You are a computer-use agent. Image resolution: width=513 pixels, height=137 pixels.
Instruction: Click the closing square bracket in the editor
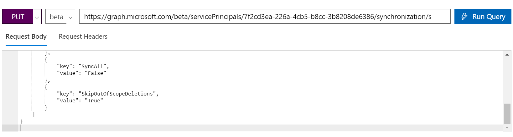tap(34, 115)
